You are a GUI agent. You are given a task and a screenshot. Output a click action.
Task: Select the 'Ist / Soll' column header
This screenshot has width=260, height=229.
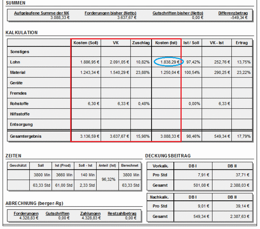click(191, 43)
